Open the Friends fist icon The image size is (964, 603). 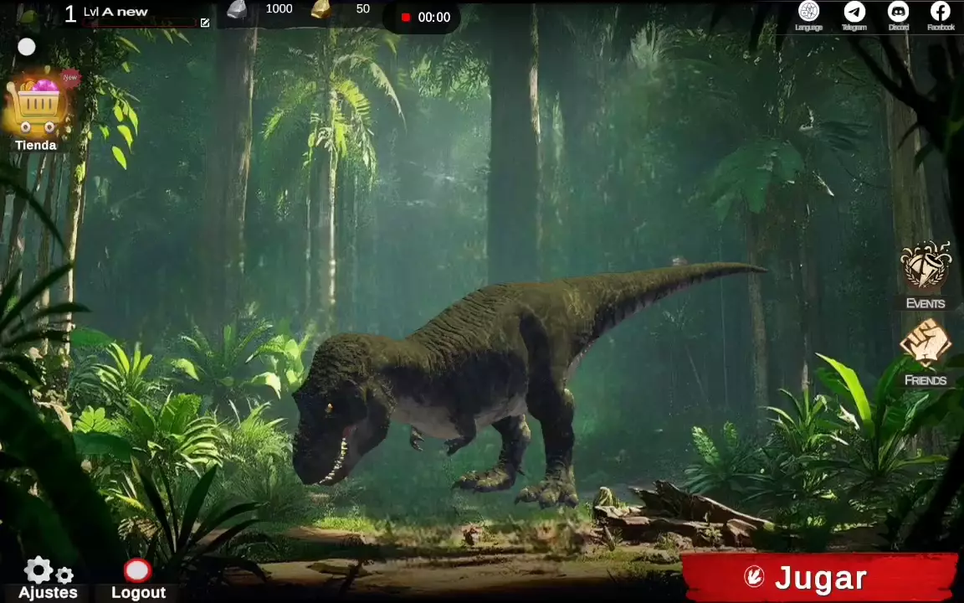point(926,342)
